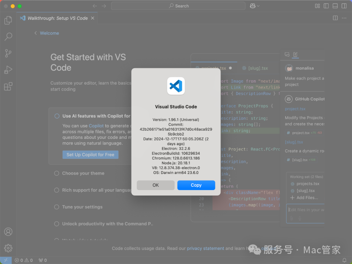This screenshot has height=264, width=352.
Task: Open the Search view in activity bar
Action: point(8,37)
